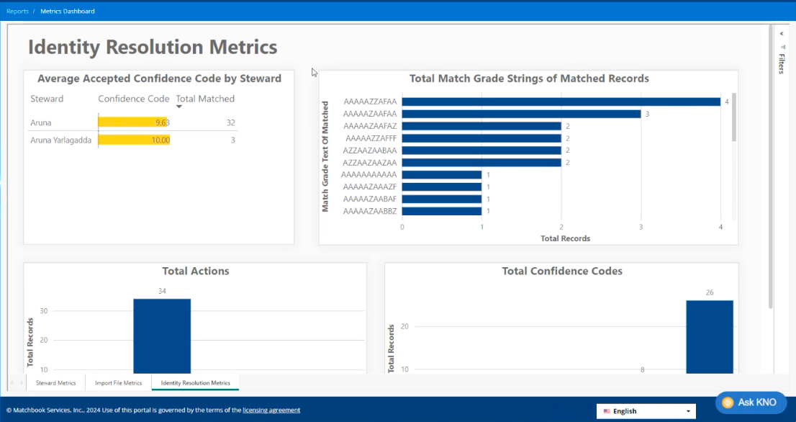The image size is (796, 422).
Task: Click the AAAAAZAABBZ match grade label
Action: click(370, 211)
